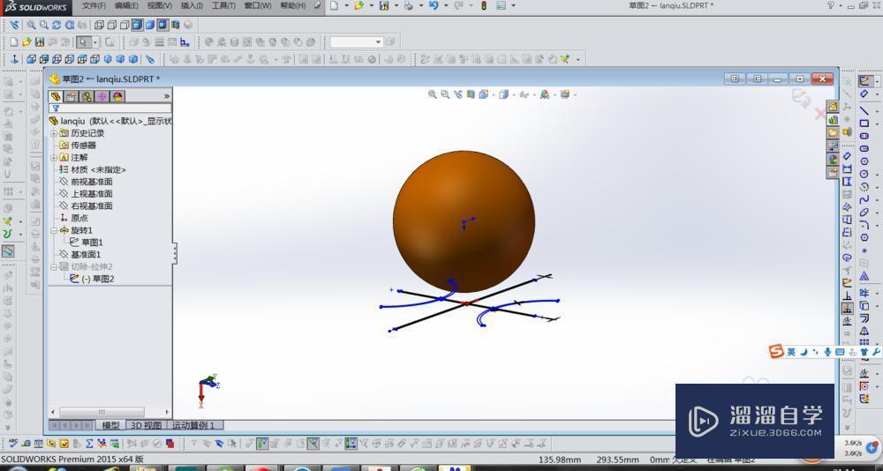Select (-) 草图2 in the feature tree
The height and width of the screenshot is (471, 883).
98,279
